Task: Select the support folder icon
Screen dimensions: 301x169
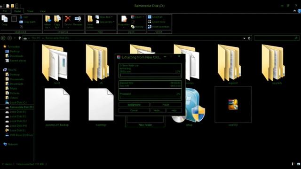Action: pos(229,62)
